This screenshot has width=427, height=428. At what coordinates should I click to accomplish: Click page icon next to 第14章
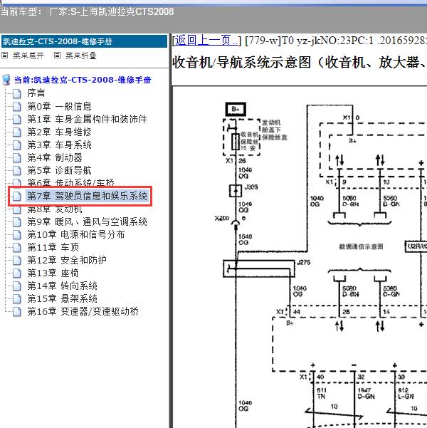(17, 286)
